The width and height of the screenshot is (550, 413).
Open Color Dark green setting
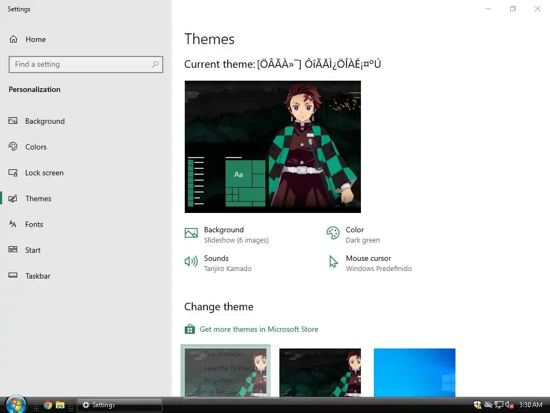353,234
